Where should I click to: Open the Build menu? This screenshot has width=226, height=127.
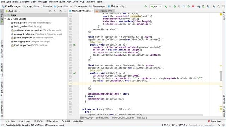click(62, 2)
